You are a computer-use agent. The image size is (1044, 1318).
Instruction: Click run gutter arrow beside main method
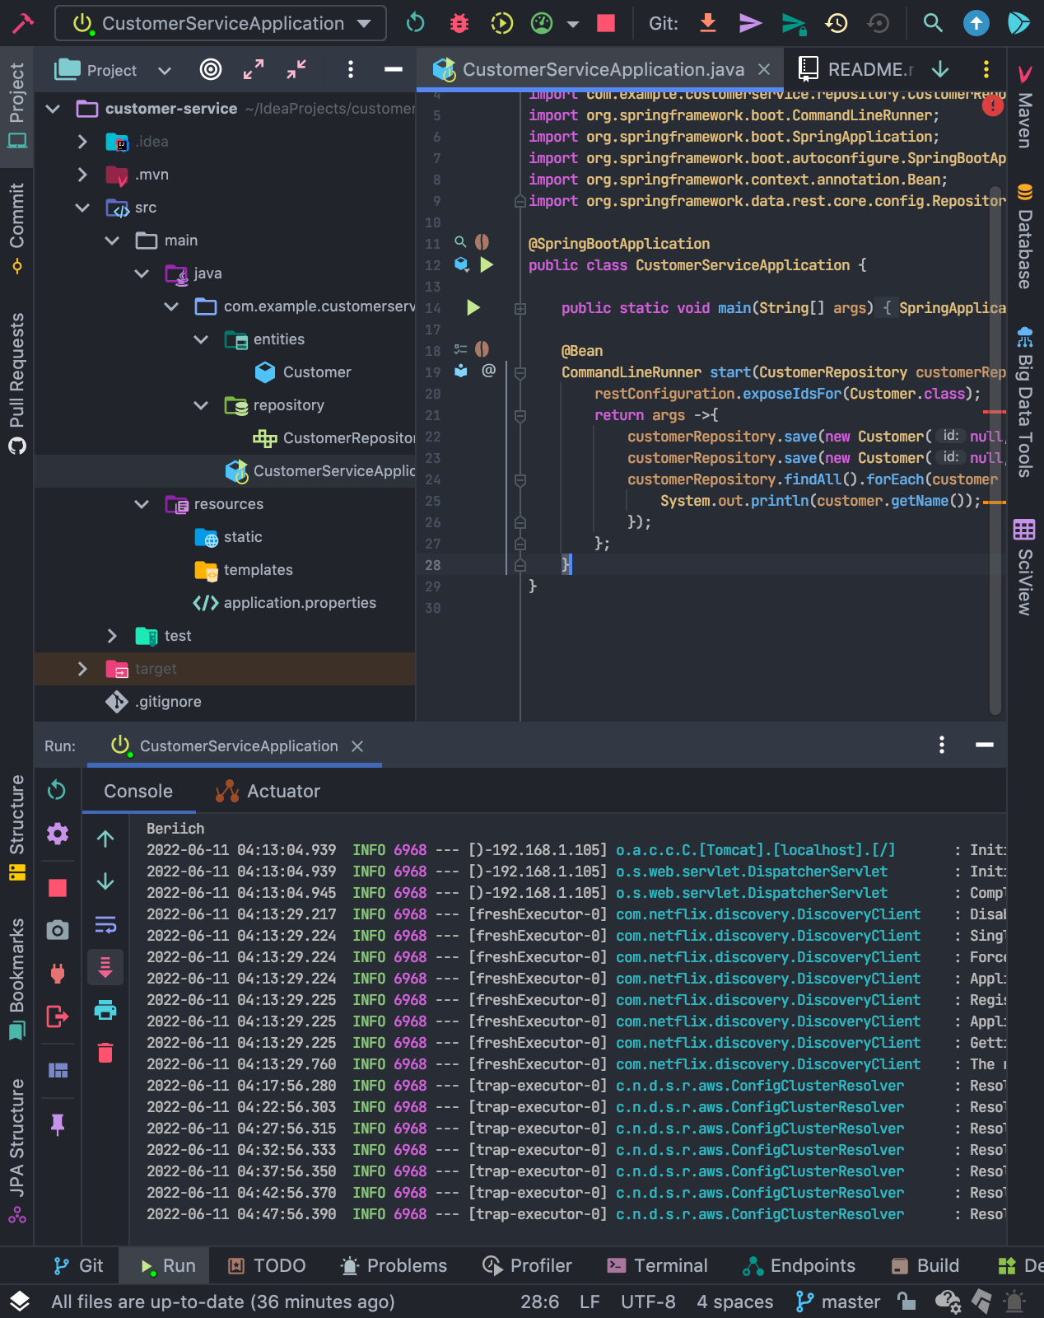point(473,308)
